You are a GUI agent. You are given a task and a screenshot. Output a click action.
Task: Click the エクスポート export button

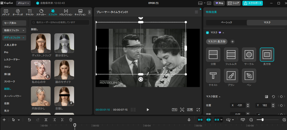pos(252,3)
